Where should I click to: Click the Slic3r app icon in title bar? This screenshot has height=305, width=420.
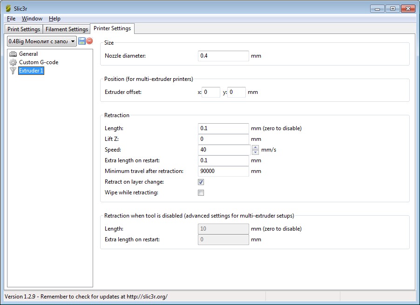(x=8, y=8)
